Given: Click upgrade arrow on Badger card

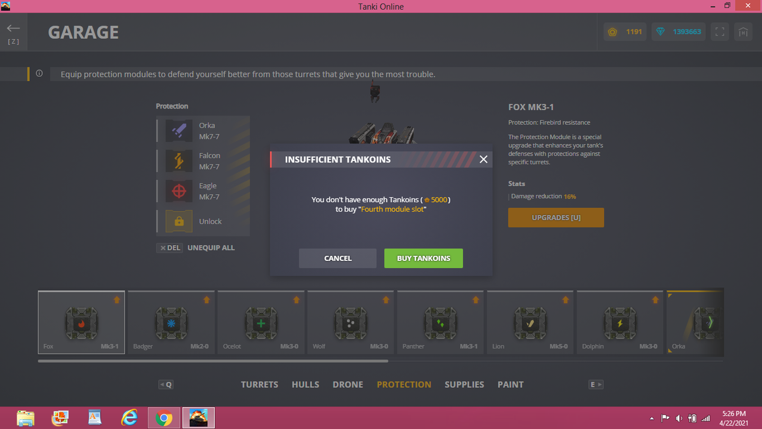Looking at the screenshot, I should pos(207,300).
